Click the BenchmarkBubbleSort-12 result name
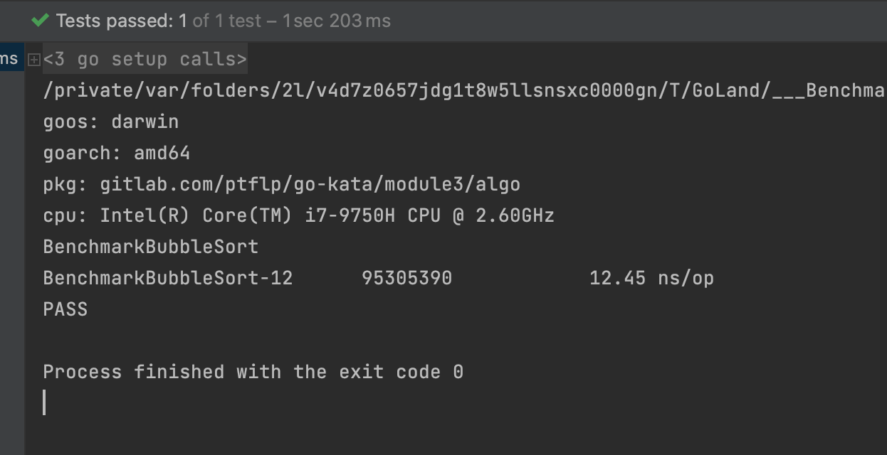887x455 pixels. coord(167,278)
